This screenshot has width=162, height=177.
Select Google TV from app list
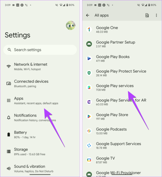tap(122, 160)
